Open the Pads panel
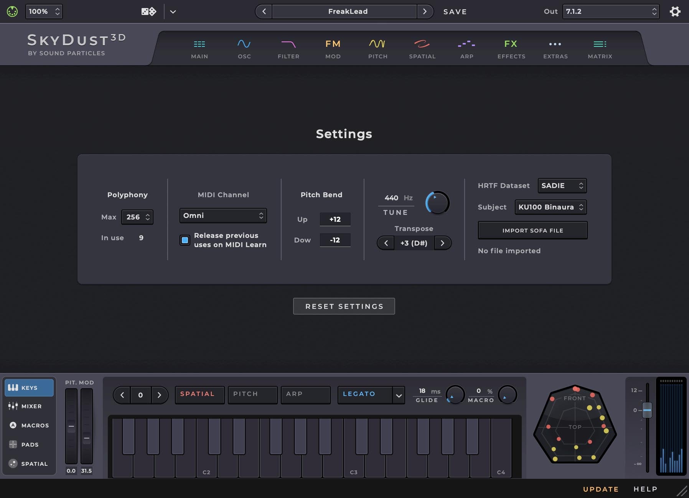 click(29, 444)
